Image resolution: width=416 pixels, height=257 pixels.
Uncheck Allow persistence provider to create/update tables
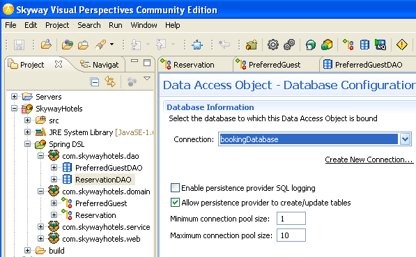175,203
